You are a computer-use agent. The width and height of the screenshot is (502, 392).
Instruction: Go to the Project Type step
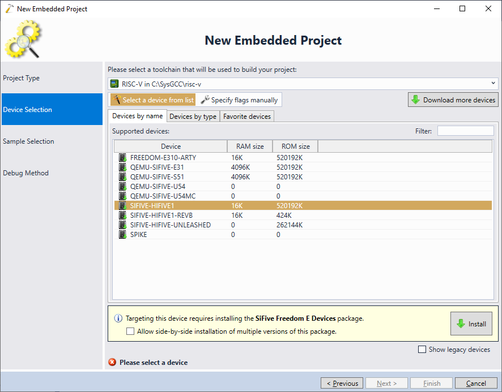tap(52, 77)
